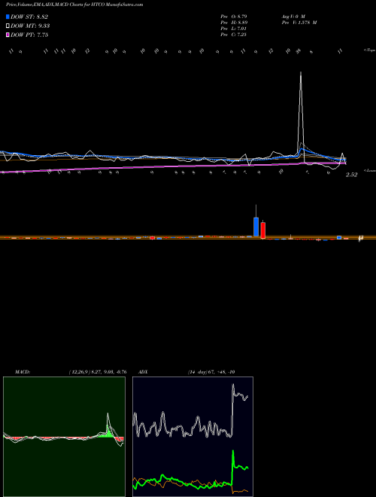Click the green +DI line spike in ADX panel
Viewport: 376px width, 497px height.
tap(233, 452)
